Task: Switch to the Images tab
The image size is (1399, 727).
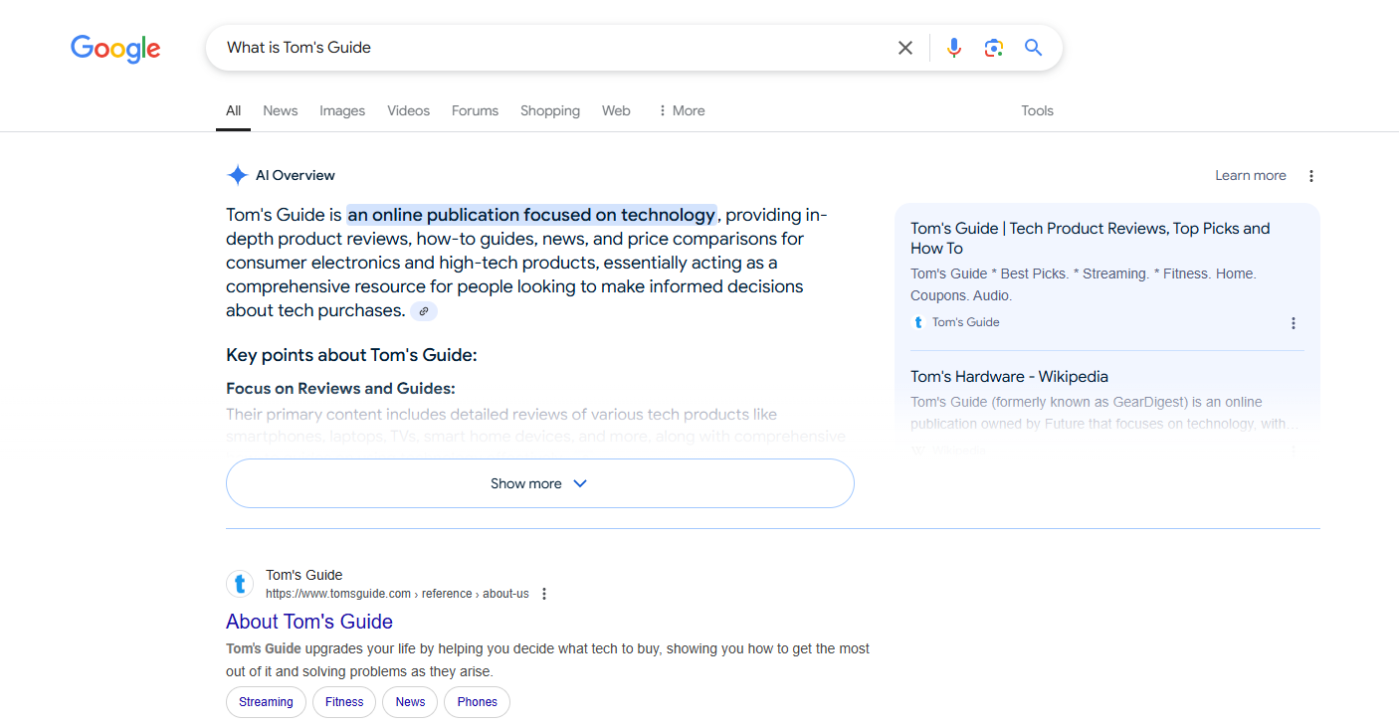Action: [x=342, y=110]
